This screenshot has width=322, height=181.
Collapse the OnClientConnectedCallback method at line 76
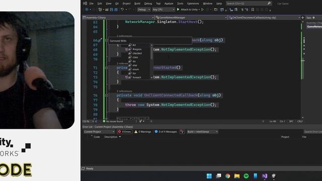107,96
